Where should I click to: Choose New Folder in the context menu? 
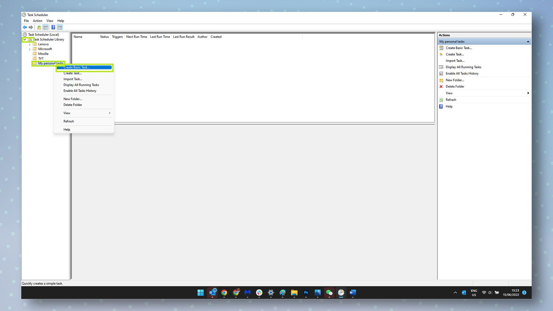click(x=72, y=99)
